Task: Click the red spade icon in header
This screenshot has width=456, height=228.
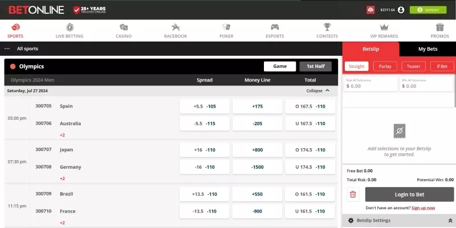Action: tap(370, 10)
